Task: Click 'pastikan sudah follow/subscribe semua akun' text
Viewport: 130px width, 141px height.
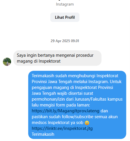Action: [75, 117]
